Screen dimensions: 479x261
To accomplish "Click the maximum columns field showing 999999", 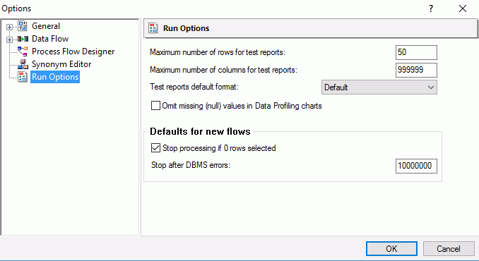I will [x=416, y=70].
